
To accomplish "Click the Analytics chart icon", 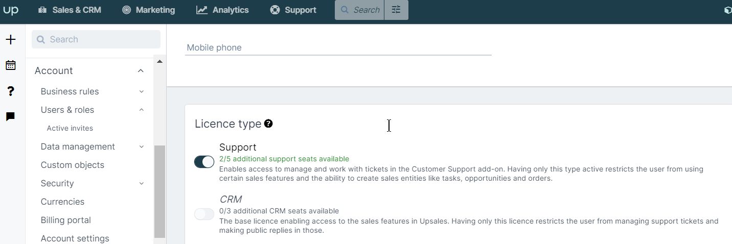I will [x=202, y=10].
